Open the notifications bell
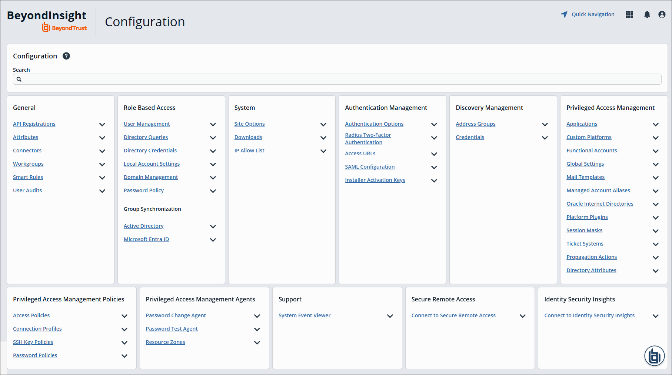The width and height of the screenshot is (672, 375). (647, 14)
